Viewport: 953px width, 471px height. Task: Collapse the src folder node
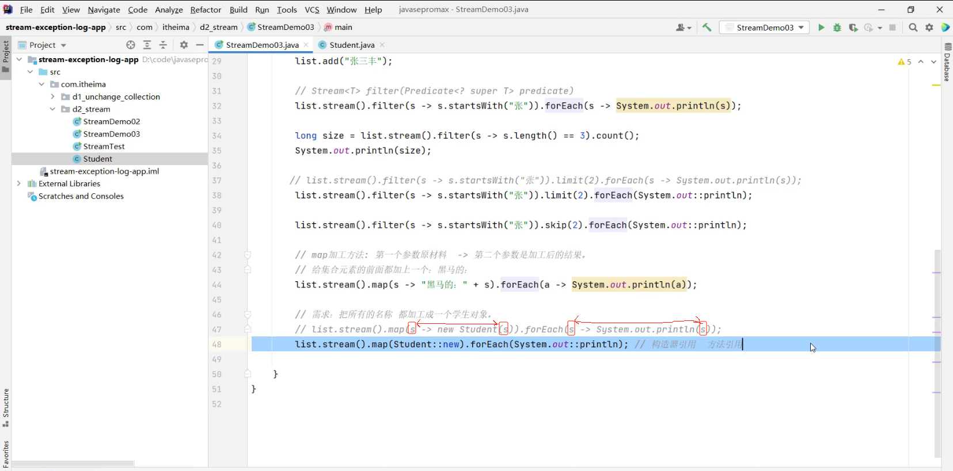[x=30, y=72]
